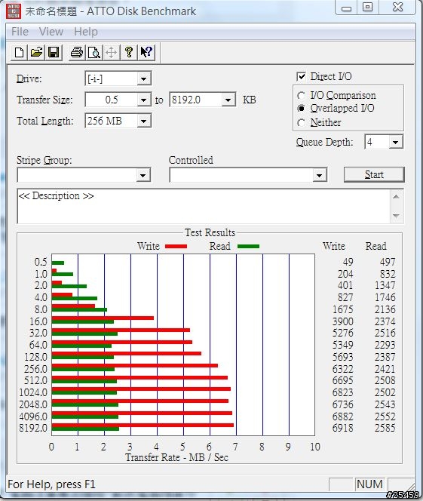Open the Controlled dropdown

click(319, 175)
